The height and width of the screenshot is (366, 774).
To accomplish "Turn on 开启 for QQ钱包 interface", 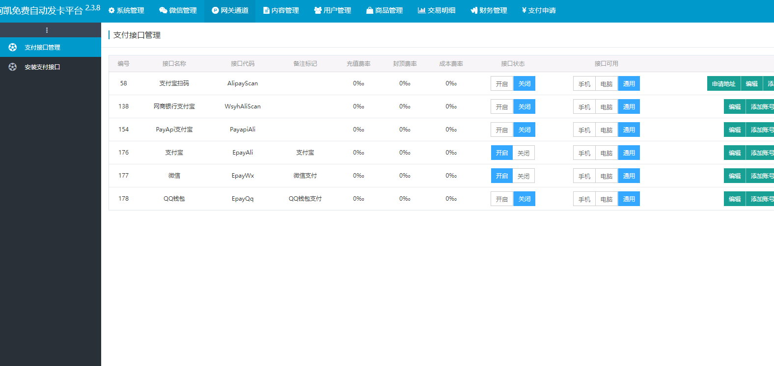I will tap(501, 199).
